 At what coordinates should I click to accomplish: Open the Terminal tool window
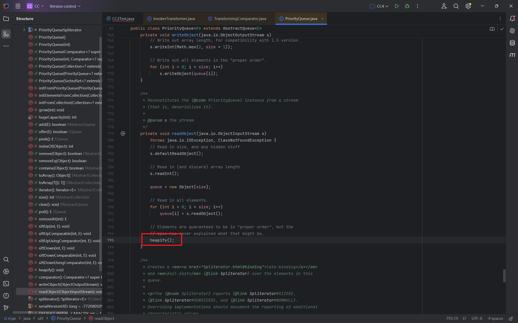[x=6, y=284]
